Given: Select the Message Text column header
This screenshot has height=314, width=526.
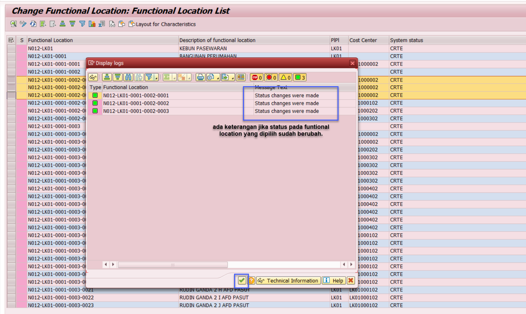Looking at the screenshot, I should click(271, 87).
